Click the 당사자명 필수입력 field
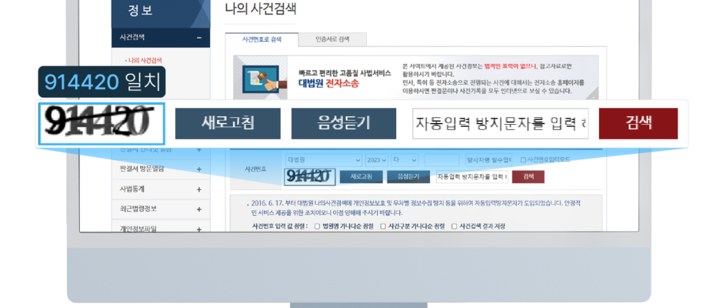723x308 pixels. [x=488, y=160]
